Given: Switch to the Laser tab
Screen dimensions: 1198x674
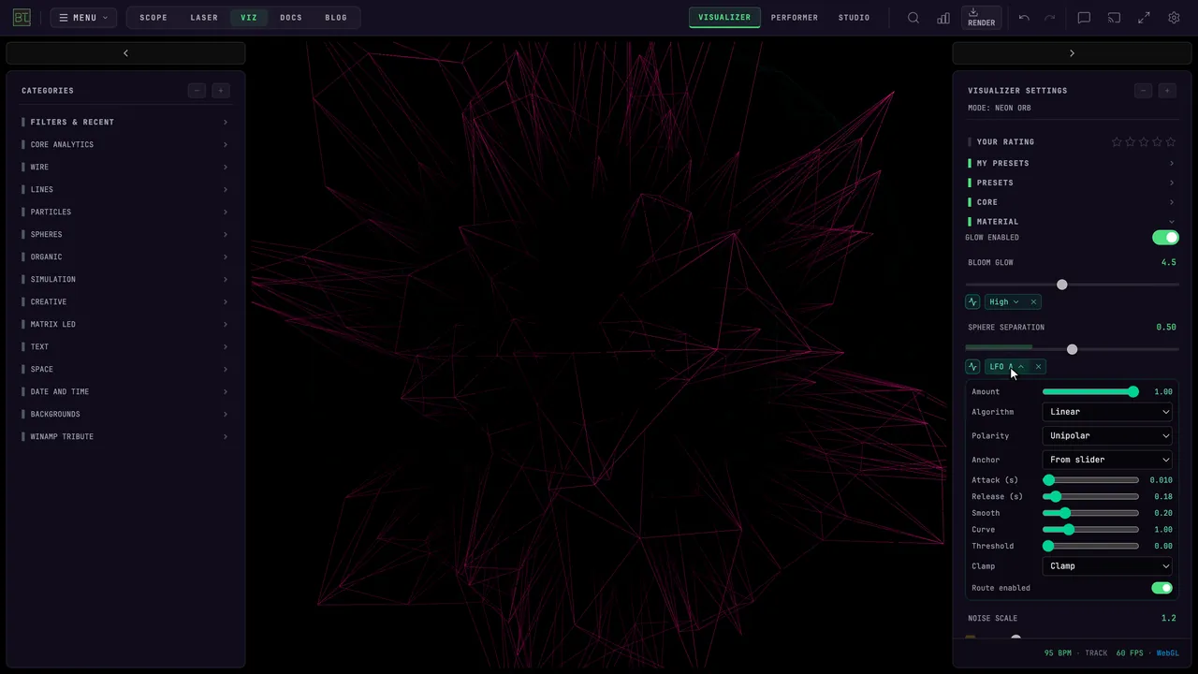Looking at the screenshot, I should (204, 18).
